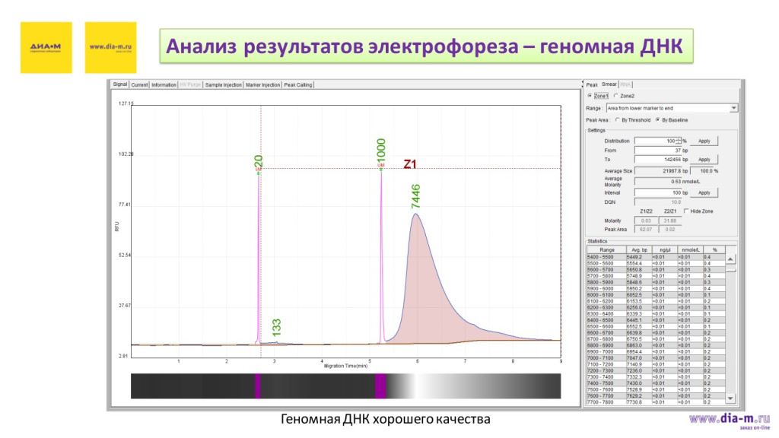Open the Range dropdown list
The height and width of the screenshot is (438, 779).
point(733,108)
